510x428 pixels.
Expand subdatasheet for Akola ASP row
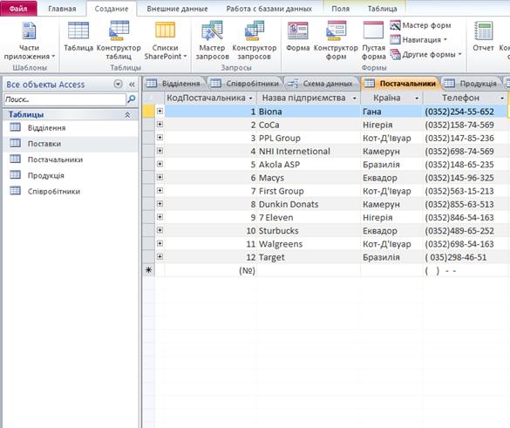coord(160,164)
